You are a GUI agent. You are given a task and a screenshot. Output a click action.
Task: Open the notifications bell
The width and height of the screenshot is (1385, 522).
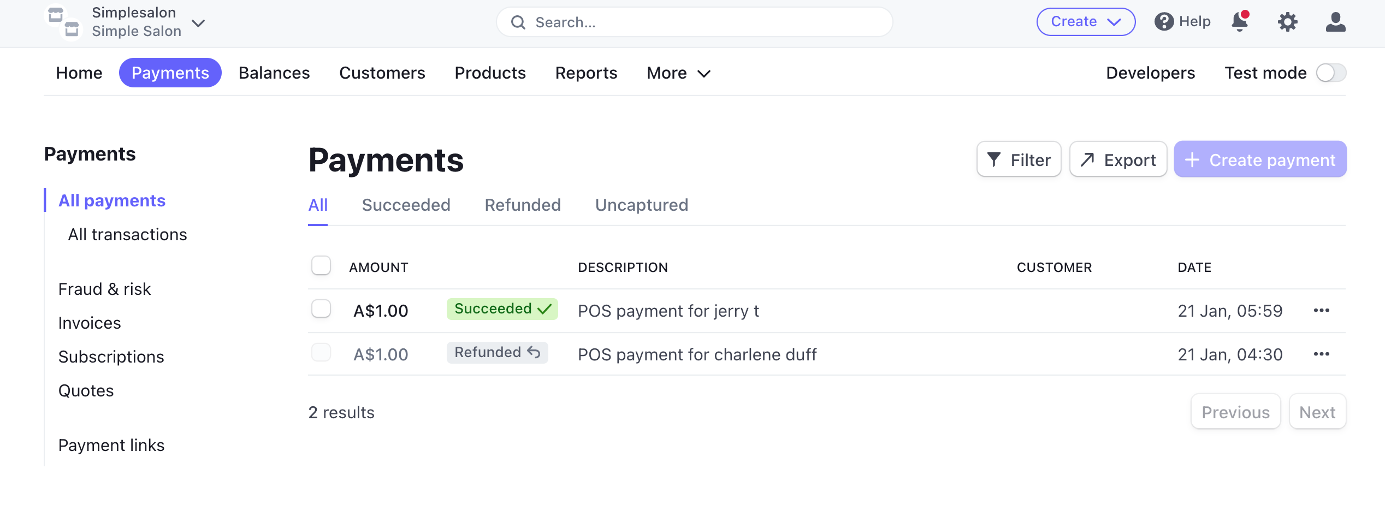click(1240, 22)
